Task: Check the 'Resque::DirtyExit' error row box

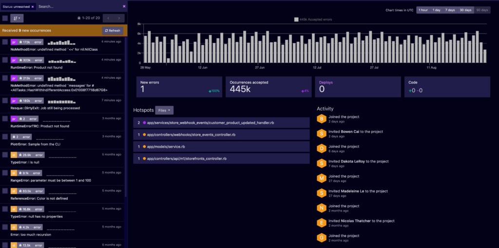Action: pos(5,101)
